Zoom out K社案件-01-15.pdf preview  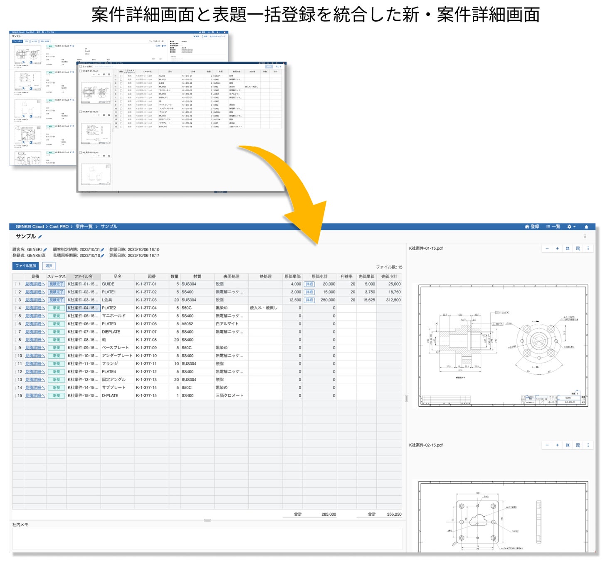pos(547,249)
